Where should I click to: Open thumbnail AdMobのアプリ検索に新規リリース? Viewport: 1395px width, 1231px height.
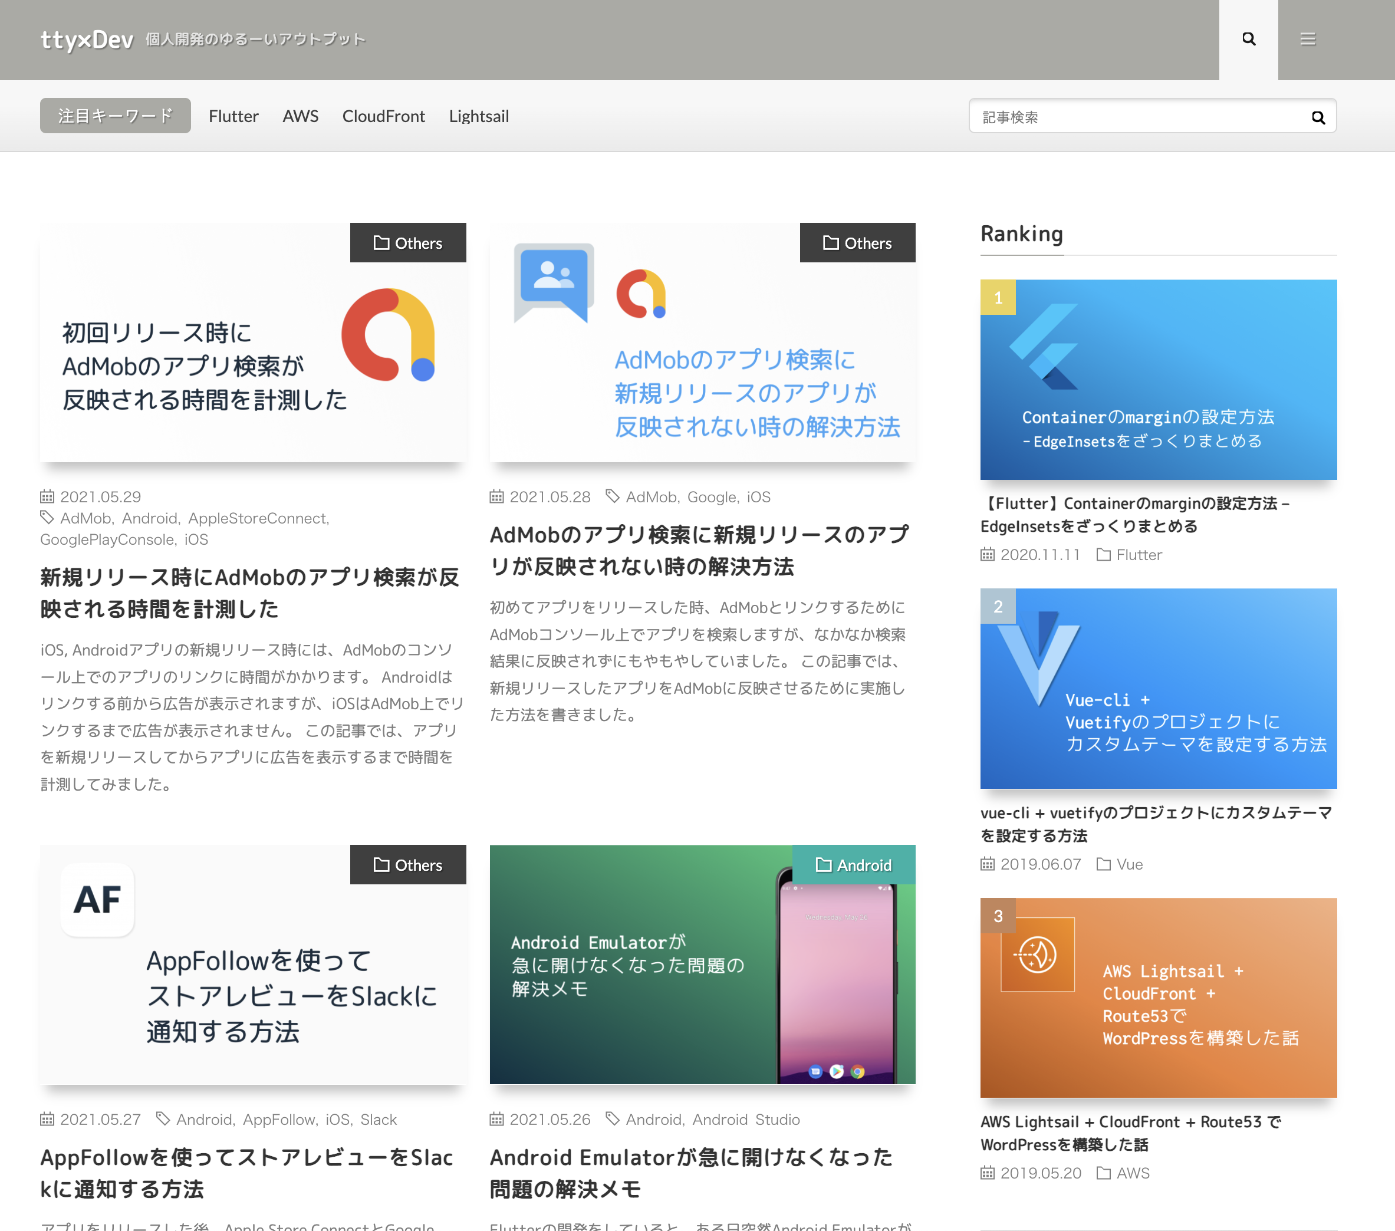coord(702,343)
